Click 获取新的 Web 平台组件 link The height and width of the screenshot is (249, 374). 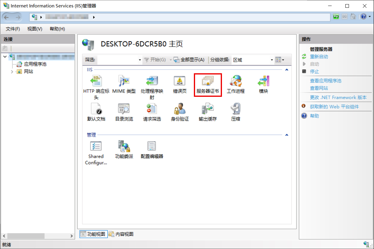coord(334,107)
